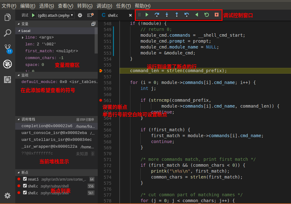291x204 pixels.
Task: Click line number 566 in the gutter
Action: coord(107,130)
